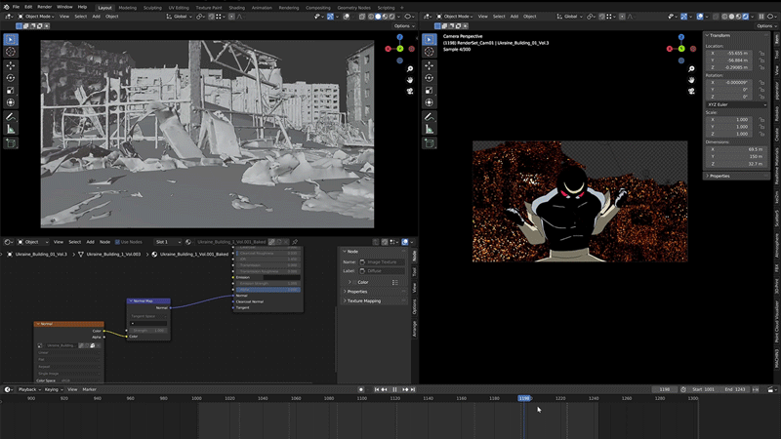The width and height of the screenshot is (781, 439).
Task: Open the XYZ Euler rotation mode dropdown
Action: click(x=736, y=104)
